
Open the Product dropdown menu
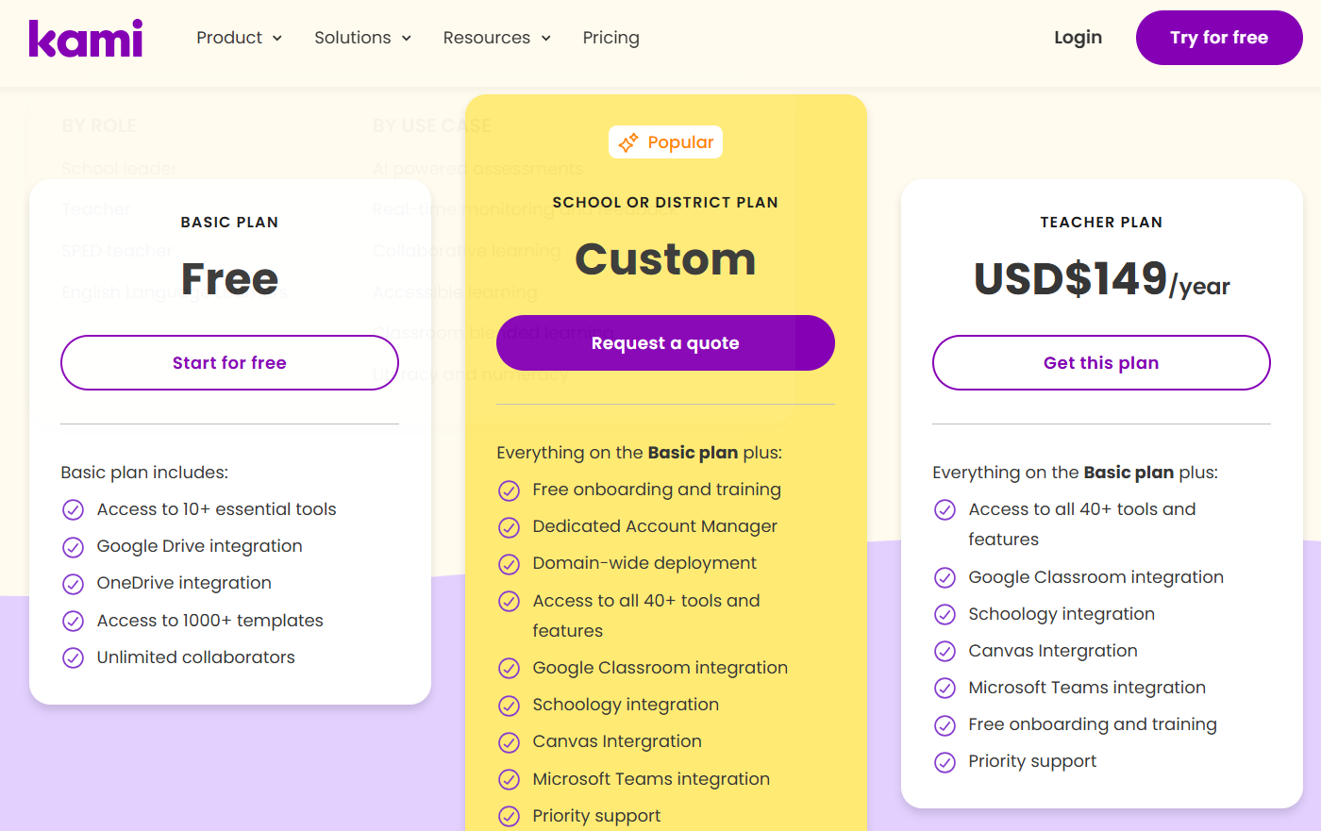(x=239, y=38)
